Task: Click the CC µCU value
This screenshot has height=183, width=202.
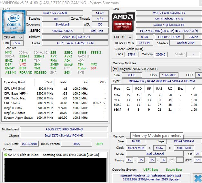Action: pos(100,25)
